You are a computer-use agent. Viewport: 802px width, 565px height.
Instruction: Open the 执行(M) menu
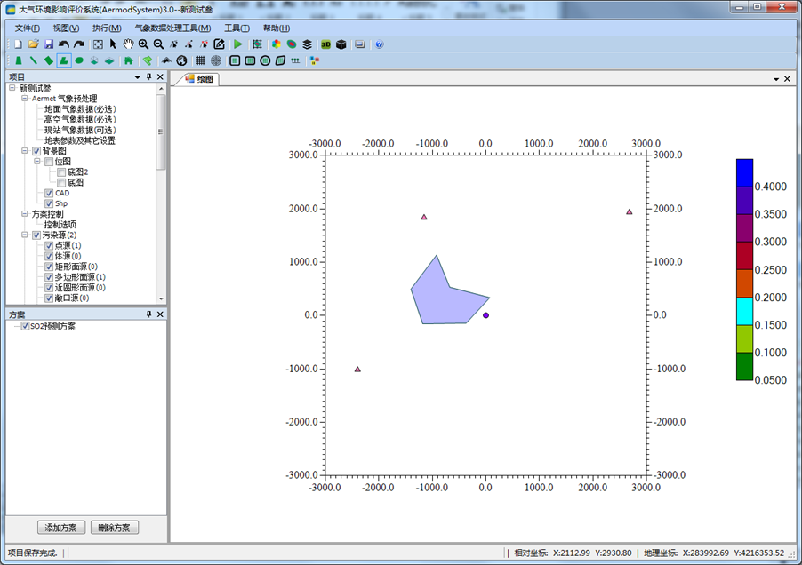tap(106, 28)
